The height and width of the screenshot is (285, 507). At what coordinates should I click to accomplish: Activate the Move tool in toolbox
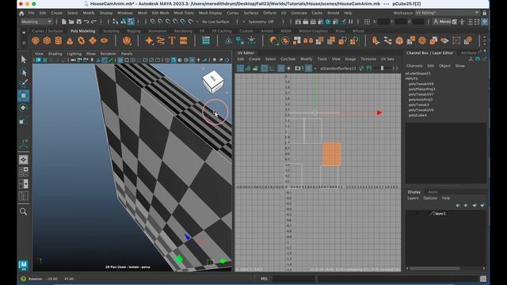click(x=23, y=96)
